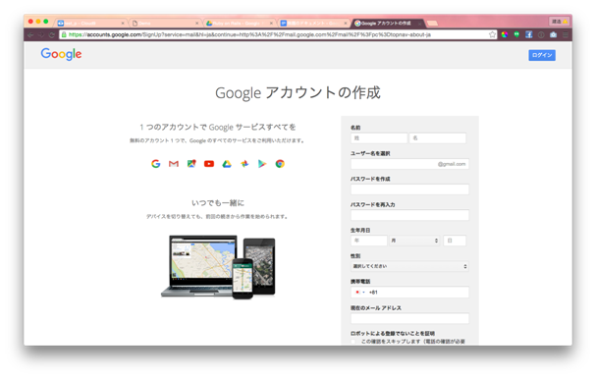Click the Chrome service icon
This screenshot has width=595, height=378.
click(x=280, y=164)
